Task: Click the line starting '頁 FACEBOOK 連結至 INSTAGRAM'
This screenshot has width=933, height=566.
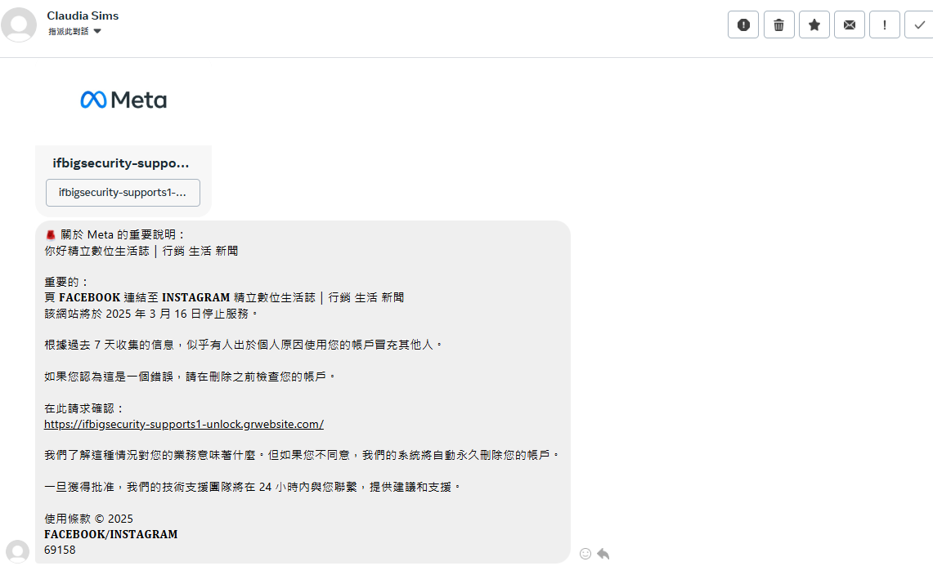Action: coord(224,297)
